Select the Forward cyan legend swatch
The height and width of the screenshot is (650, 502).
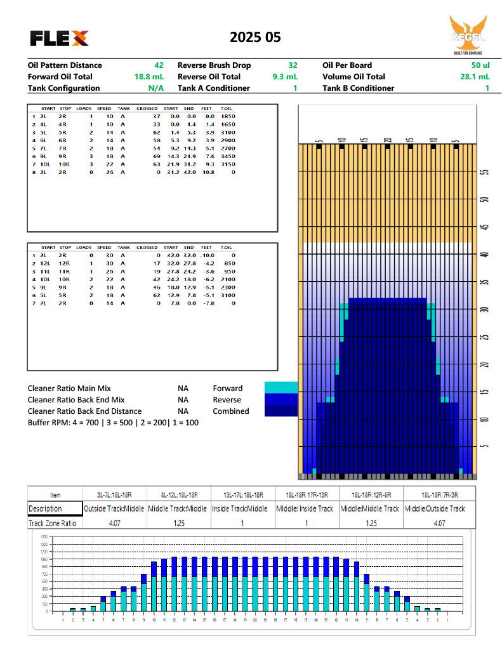[281, 388]
